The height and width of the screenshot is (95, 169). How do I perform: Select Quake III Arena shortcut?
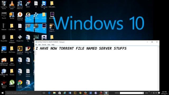pyautogui.click(x=4, y=84)
